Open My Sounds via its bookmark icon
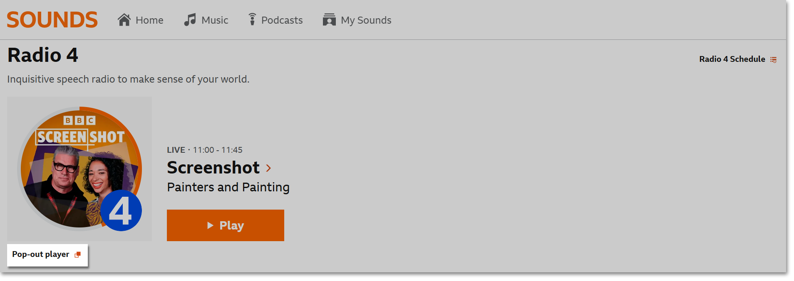Screen dimensions: 794x281 pos(329,20)
